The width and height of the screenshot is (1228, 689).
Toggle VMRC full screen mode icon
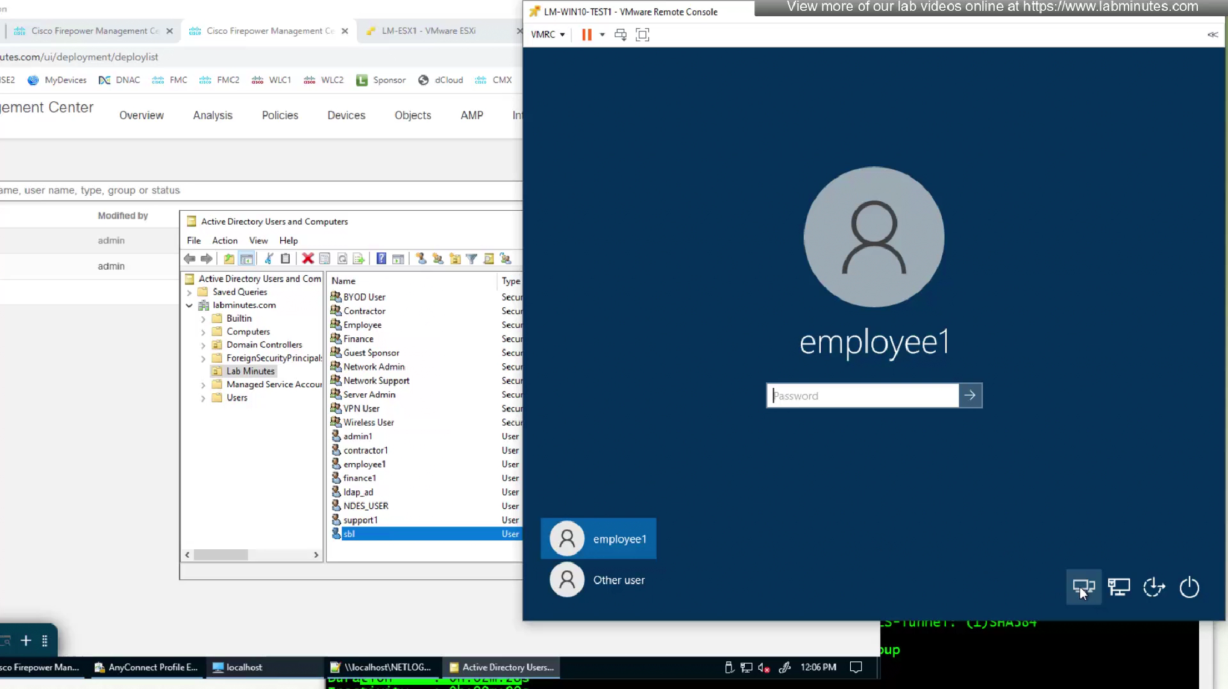coord(642,35)
